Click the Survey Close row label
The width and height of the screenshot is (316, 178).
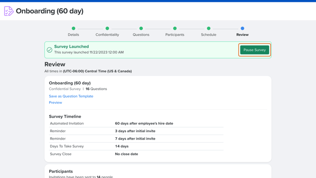(61, 154)
